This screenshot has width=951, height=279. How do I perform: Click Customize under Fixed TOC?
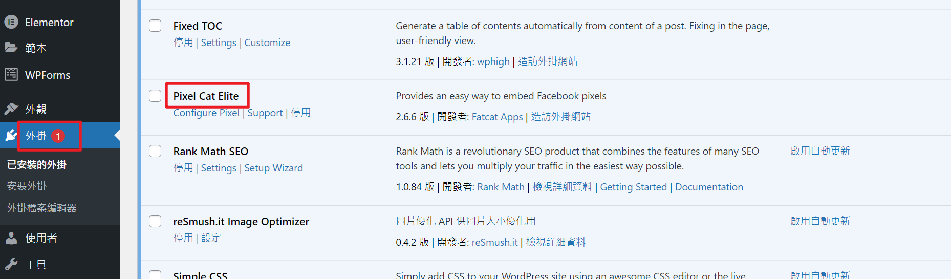tap(267, 42)
